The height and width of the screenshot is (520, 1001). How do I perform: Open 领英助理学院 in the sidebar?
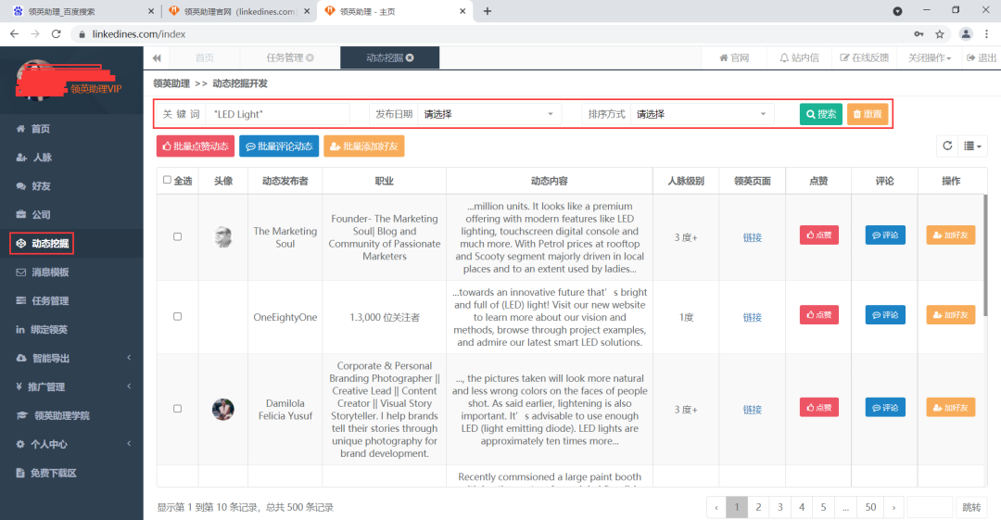(x=71, y=415)
